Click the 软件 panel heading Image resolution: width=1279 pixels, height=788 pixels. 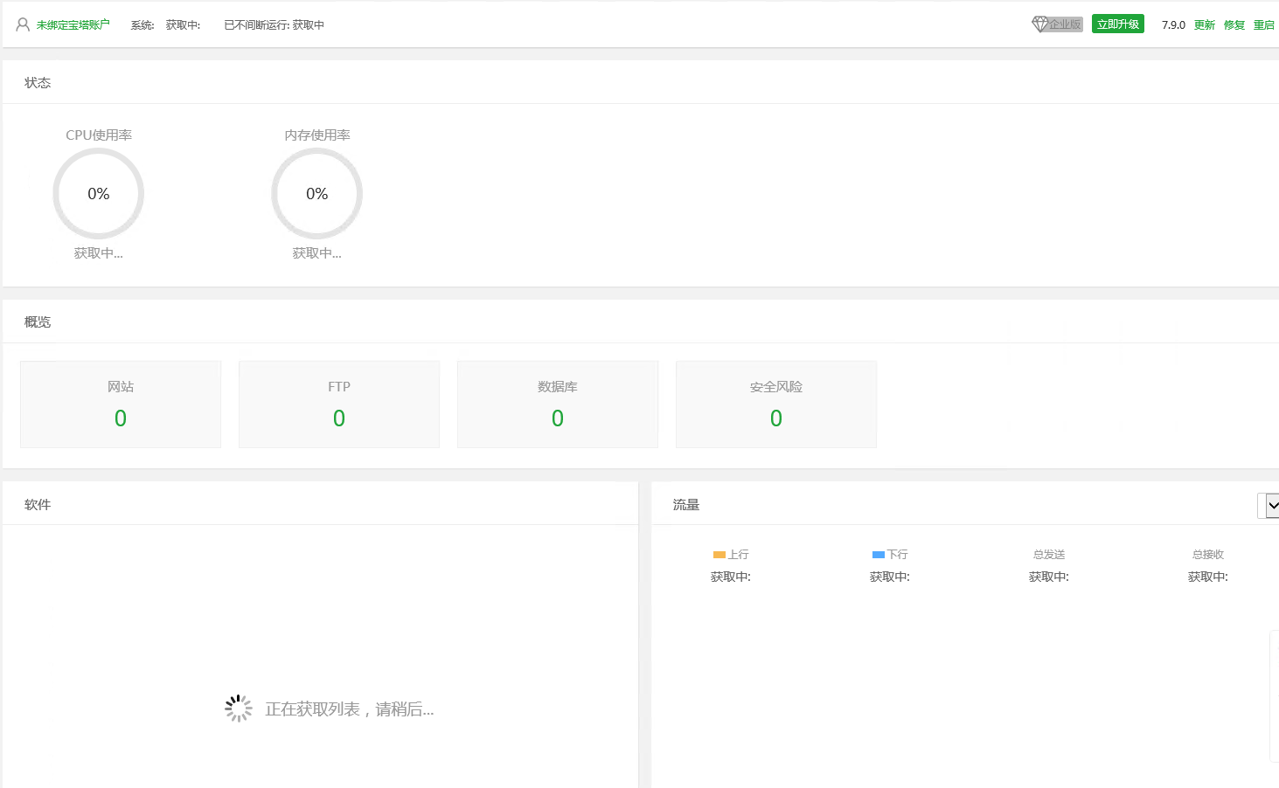pos(38,505)
